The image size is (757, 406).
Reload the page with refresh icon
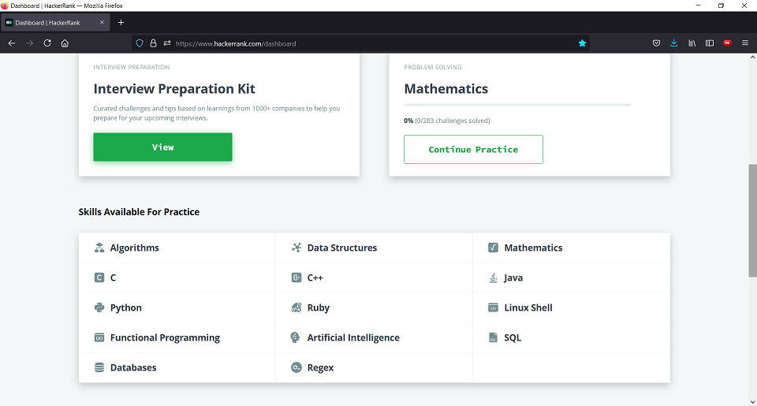click(47, 43)
